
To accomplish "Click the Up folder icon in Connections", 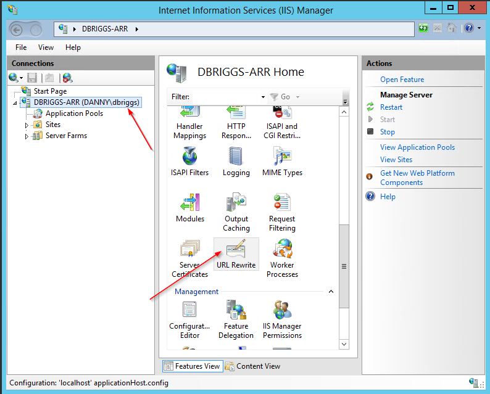I will [x=49, y=78].
